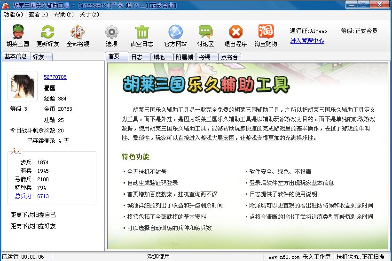Click 功勋 25 value
The image size is (392, 261).
pyautogui.click(x=54, y=120)
